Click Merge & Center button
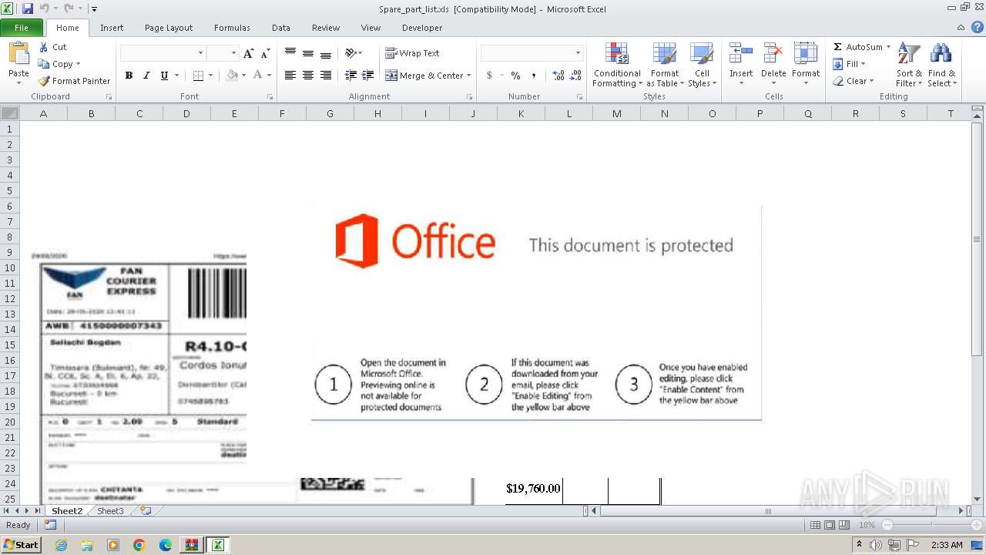The width and height of the screenshot is (986, 555). [x=424, y=76]
